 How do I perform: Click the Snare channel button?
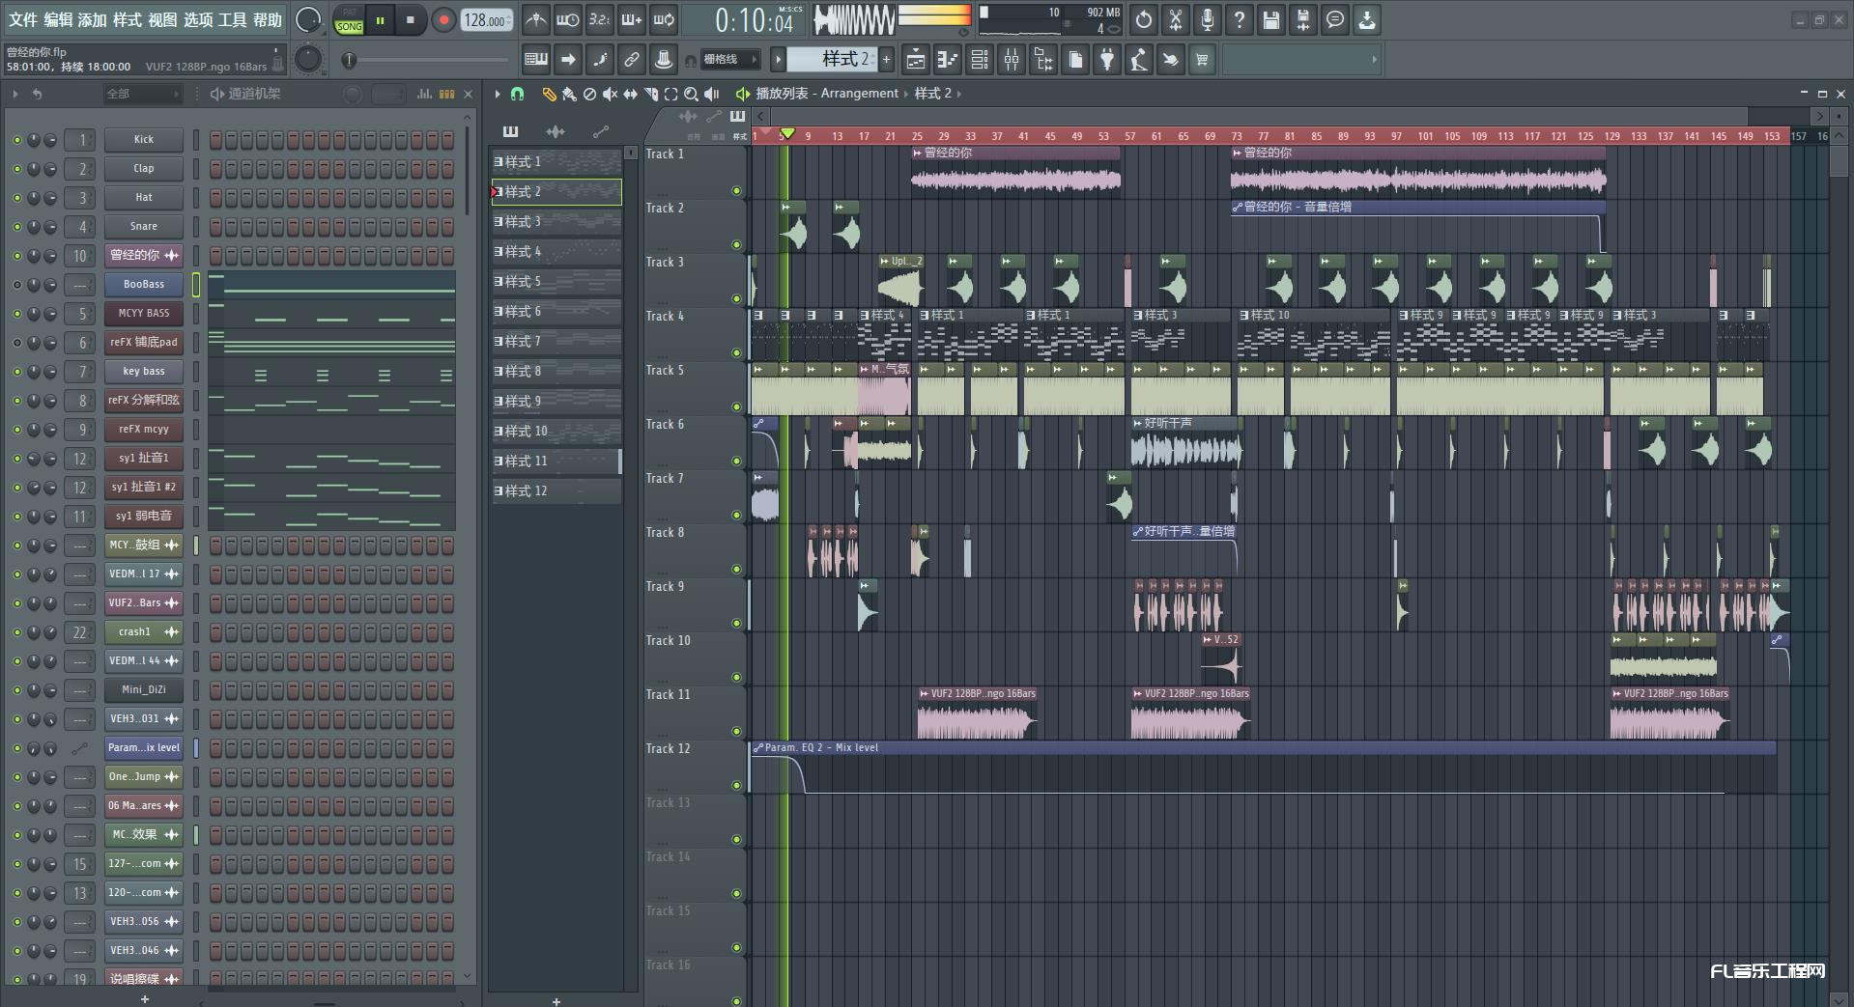[x=144, y=227]
